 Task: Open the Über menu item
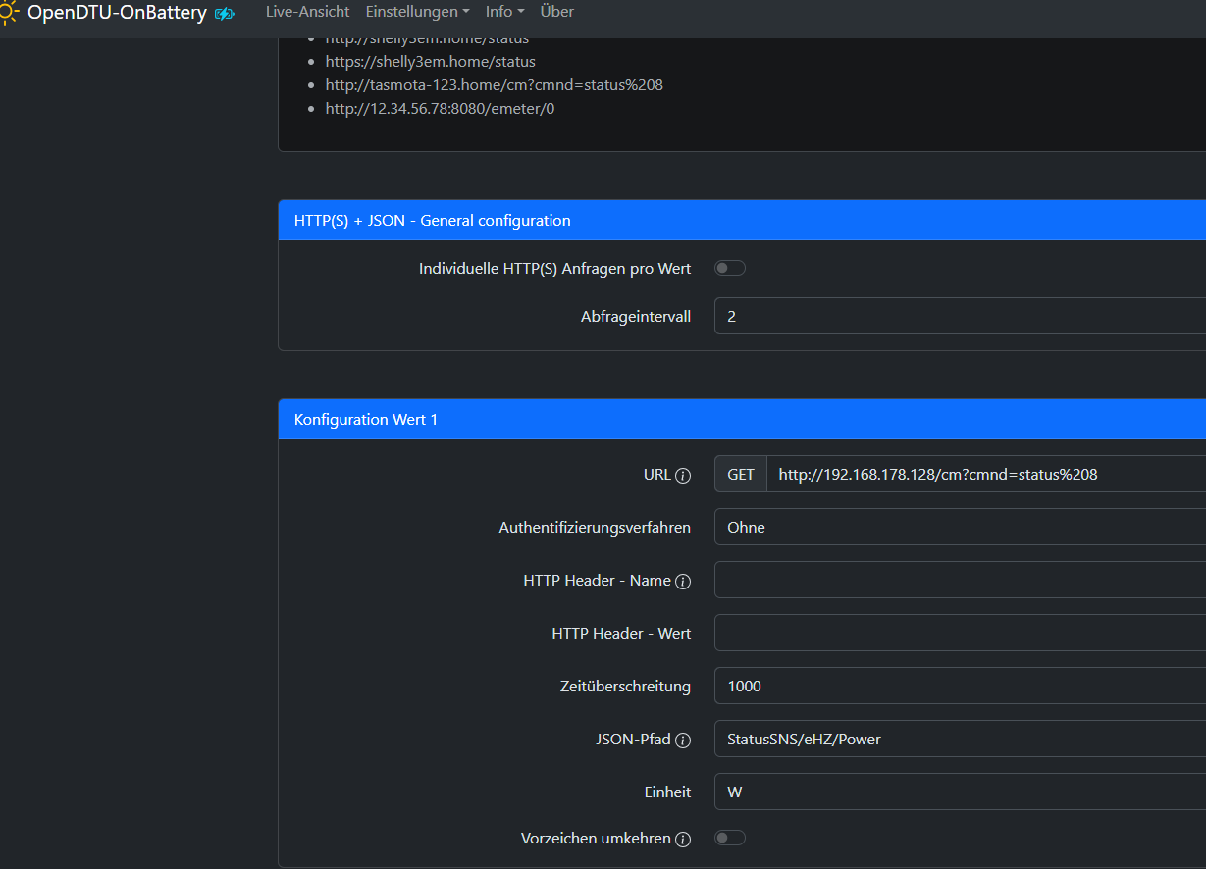coord(557,12)
